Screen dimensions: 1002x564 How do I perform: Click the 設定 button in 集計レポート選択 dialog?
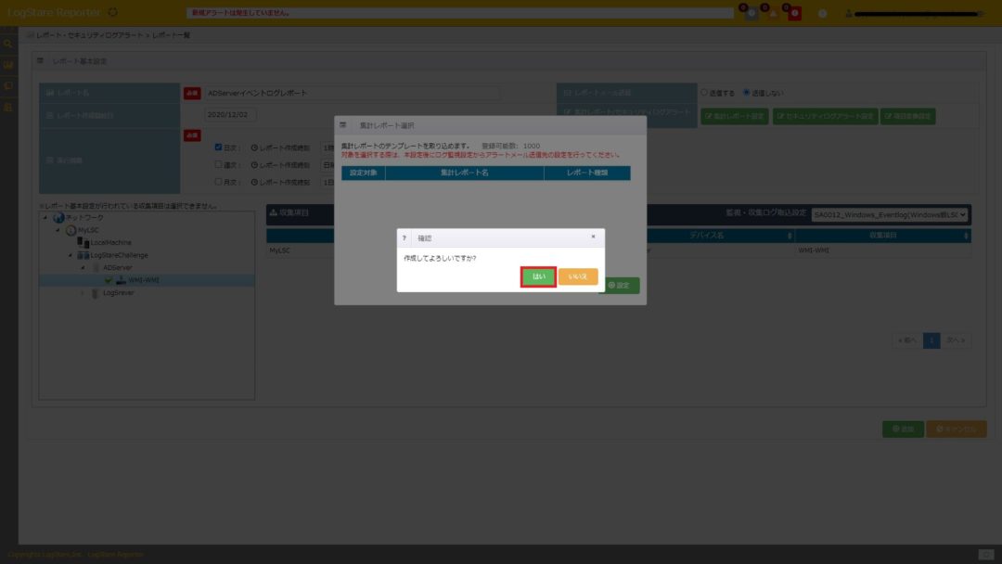[619, 286]
